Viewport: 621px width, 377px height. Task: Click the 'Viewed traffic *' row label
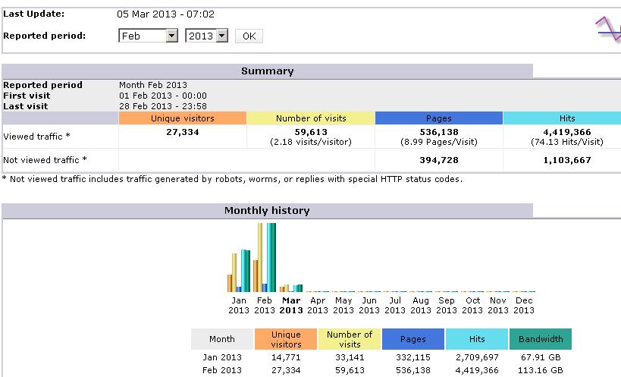coord(36,137)
